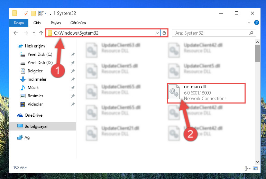The image size is (266, 179).
Task: Click the Properties checkmark icon in title bar
Action: point(26,13)
